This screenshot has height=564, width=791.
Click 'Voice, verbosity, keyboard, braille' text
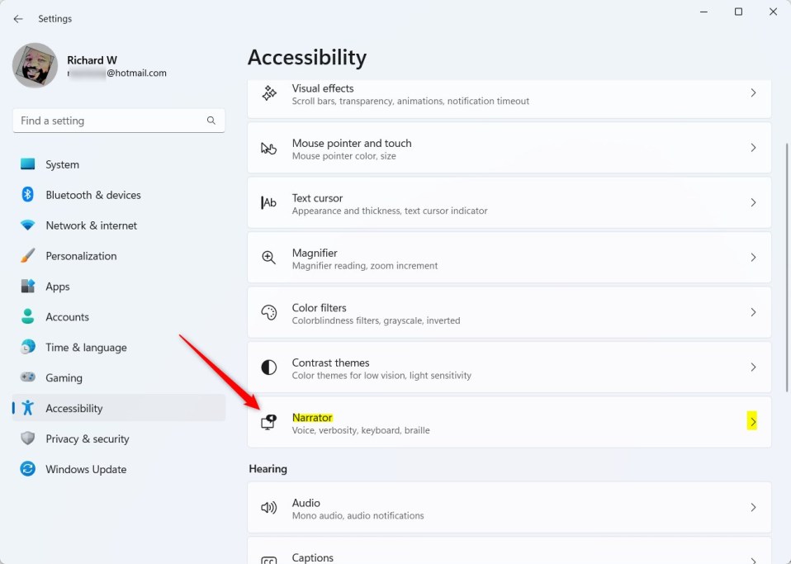tap(361, 430)
